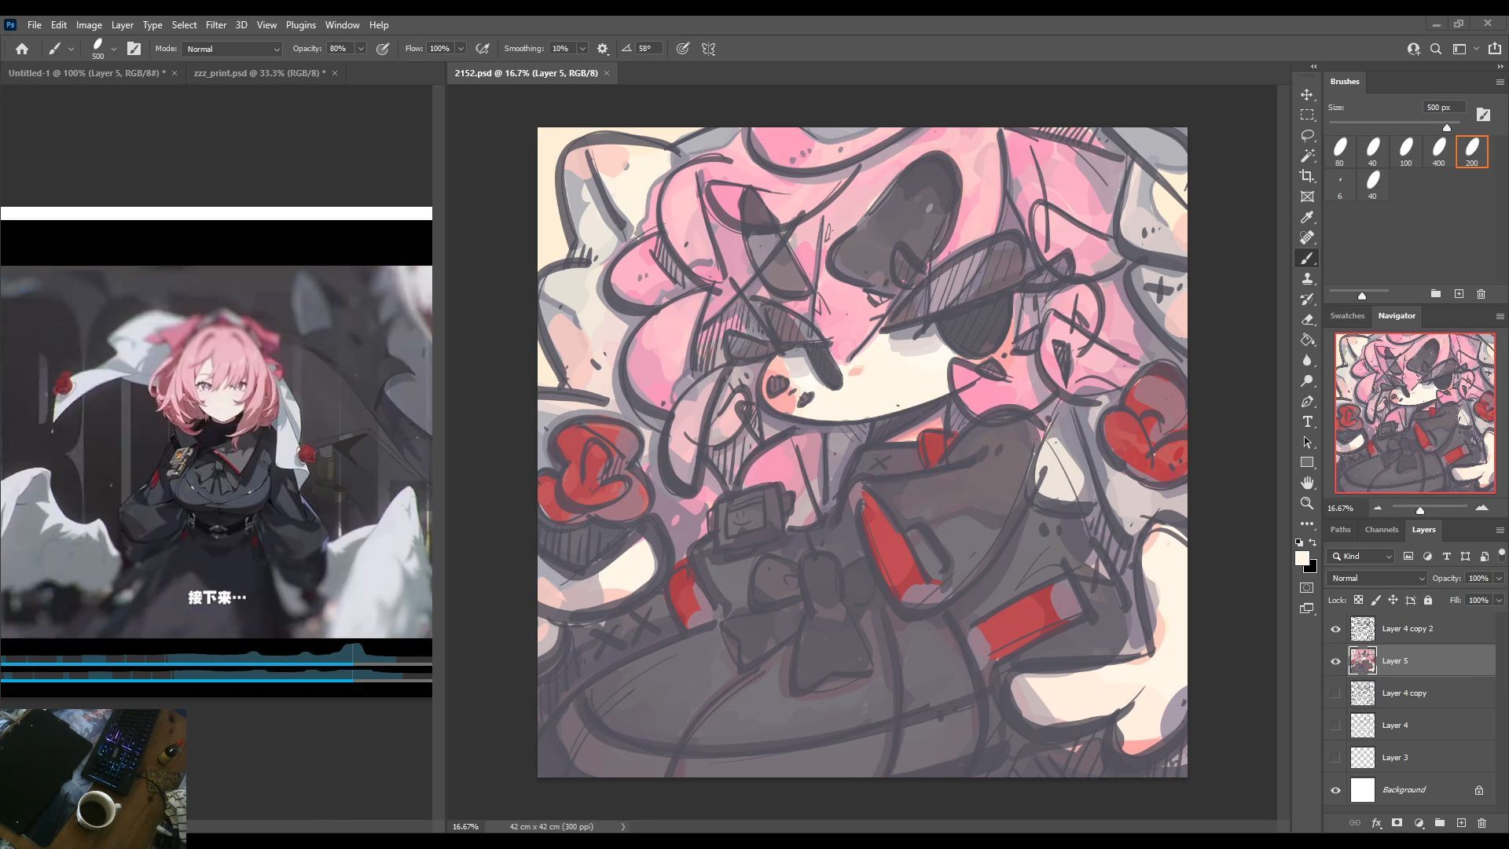
Task: Adjust the brush Size slider handle
Action: coord(1446,127)
